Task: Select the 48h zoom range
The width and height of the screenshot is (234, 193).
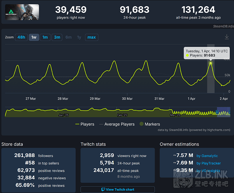Action: tap(21, 37)
